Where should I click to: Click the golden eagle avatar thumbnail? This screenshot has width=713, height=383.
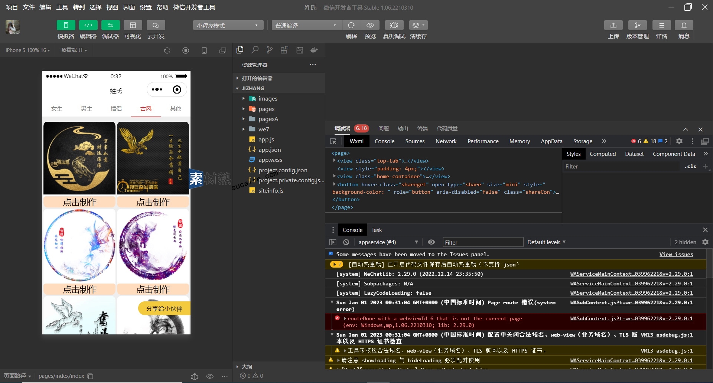click(153, 158)
